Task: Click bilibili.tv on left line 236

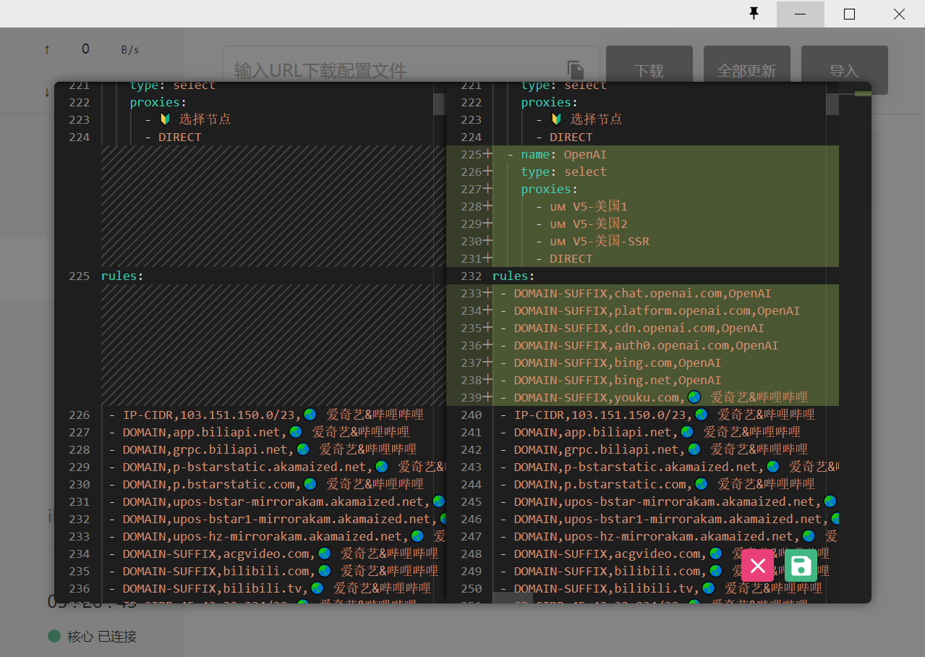Action: [263, 588]
